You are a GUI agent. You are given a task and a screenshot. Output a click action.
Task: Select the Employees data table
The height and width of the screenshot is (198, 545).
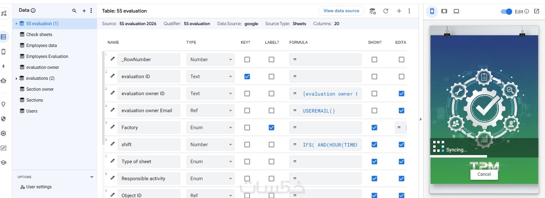(41, 45)
